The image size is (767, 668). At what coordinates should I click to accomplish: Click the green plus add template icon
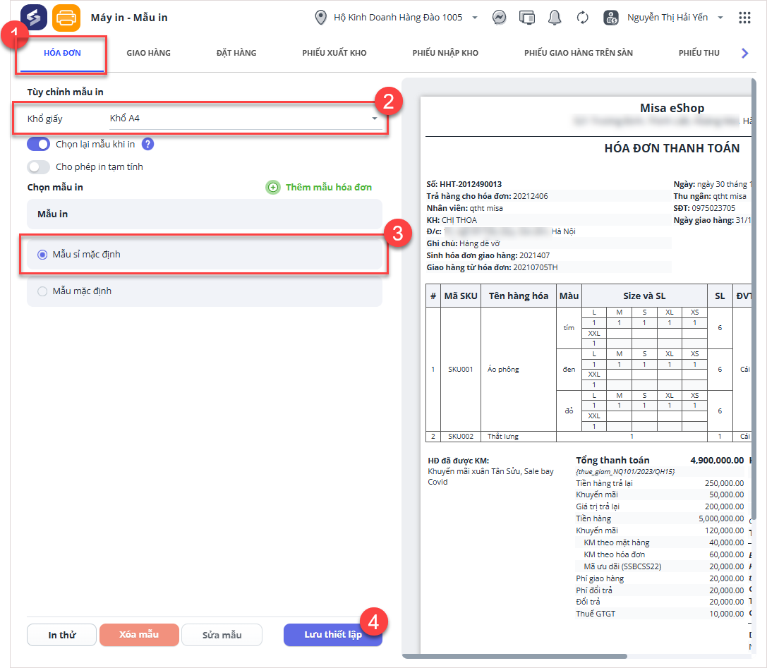tap(273, 187)
